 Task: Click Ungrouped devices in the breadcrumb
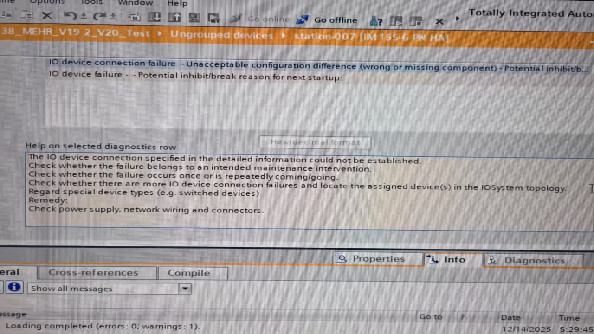pyautogui.click(x=222, y=35)
